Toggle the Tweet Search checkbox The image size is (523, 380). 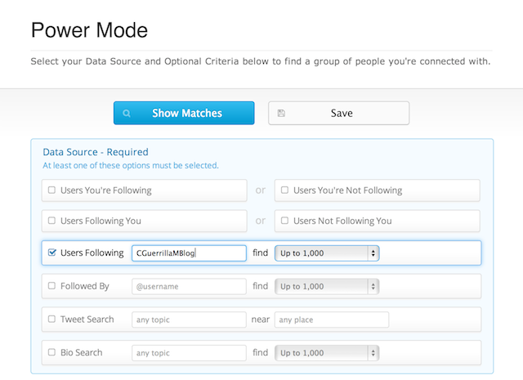52,320
